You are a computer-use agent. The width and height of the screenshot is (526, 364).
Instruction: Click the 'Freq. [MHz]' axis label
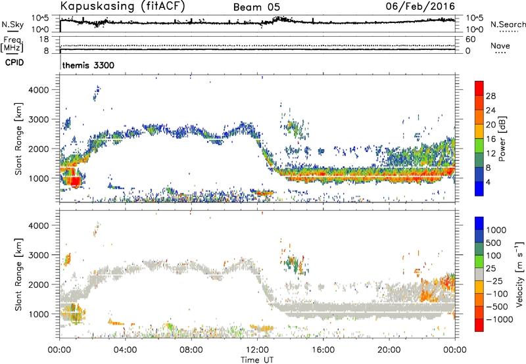[12, 45]
